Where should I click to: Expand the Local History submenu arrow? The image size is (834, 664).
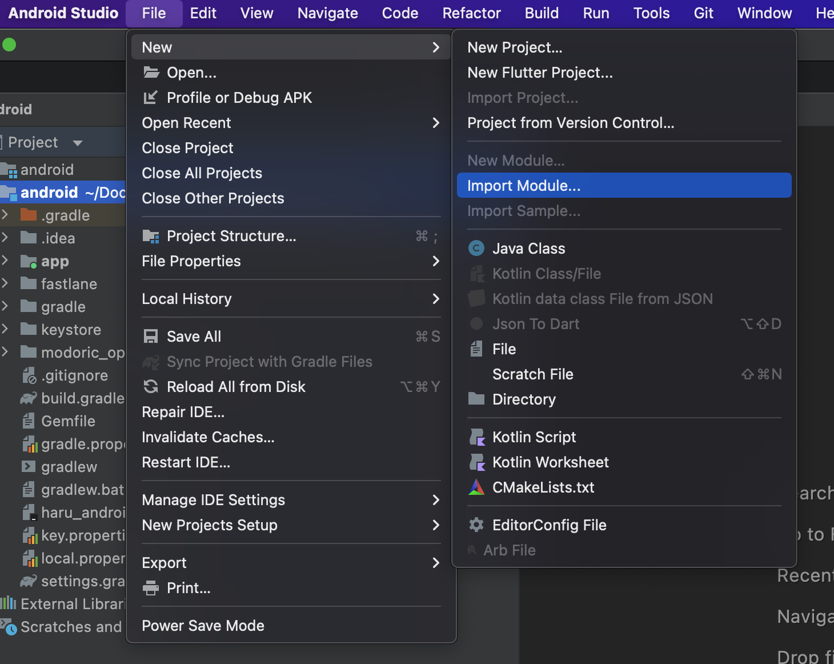(436, 299)
